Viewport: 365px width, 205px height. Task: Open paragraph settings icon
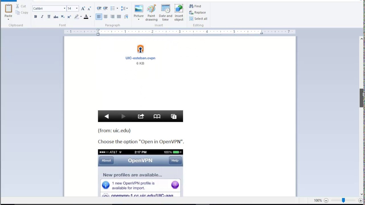(126, 17)
